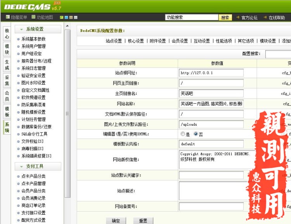Open 支付接口设置

click(x=33, y=213)
